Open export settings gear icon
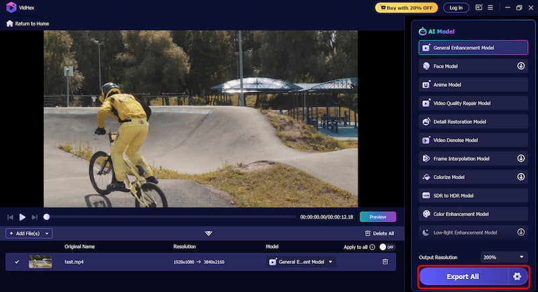The height and width of the screenshot is (292, 538). coord(517,277)
